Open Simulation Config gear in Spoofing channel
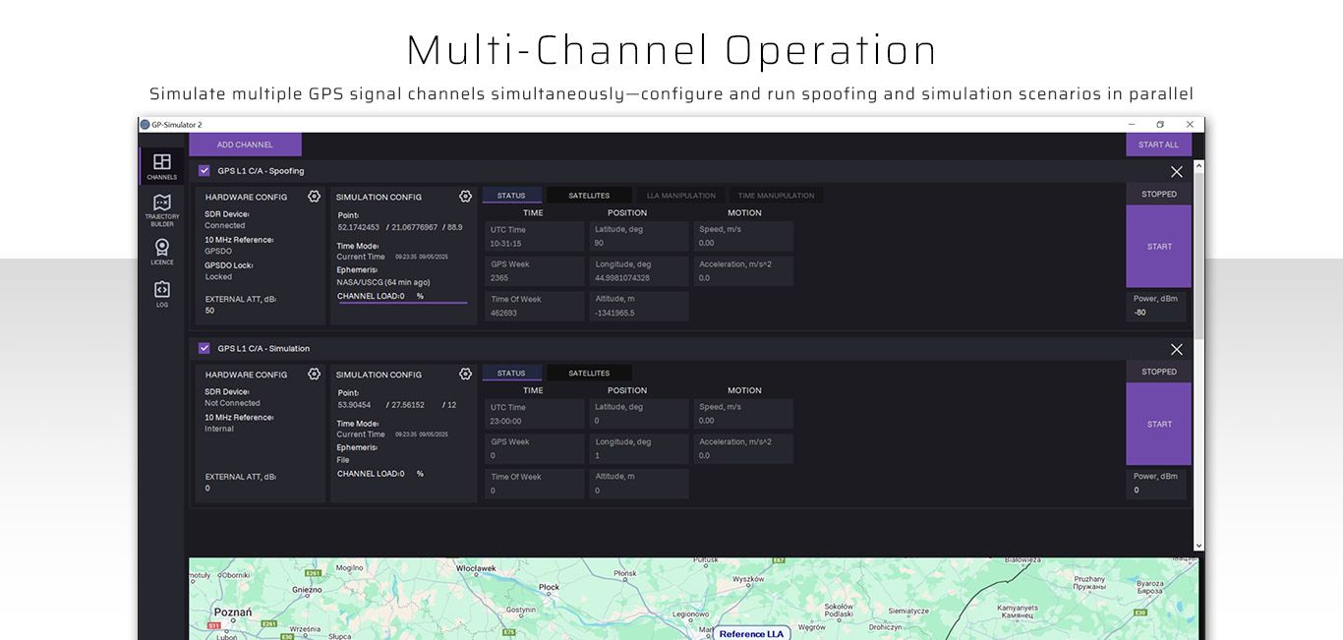 click(x=465, y=197)
